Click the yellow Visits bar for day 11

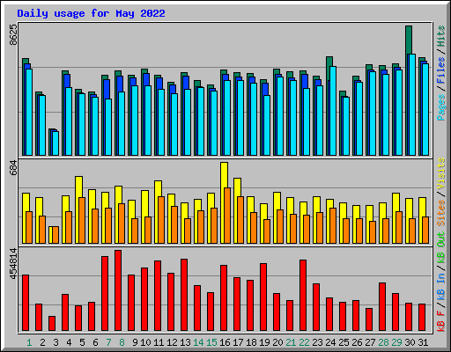158,188
